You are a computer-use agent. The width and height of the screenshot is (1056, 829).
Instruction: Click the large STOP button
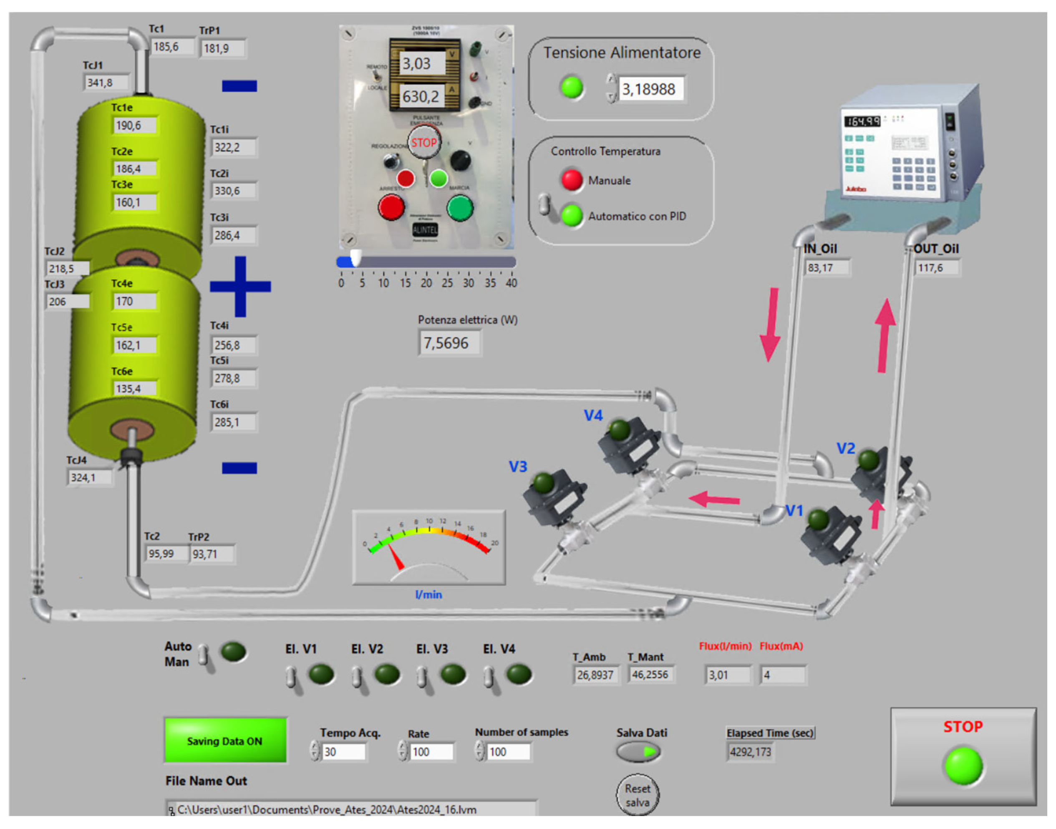click(963, 755)
